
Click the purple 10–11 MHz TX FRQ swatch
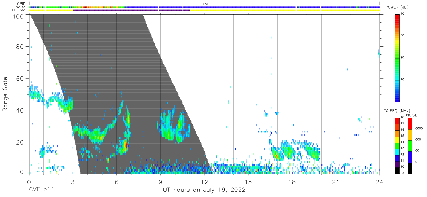(x=397, y=164)
